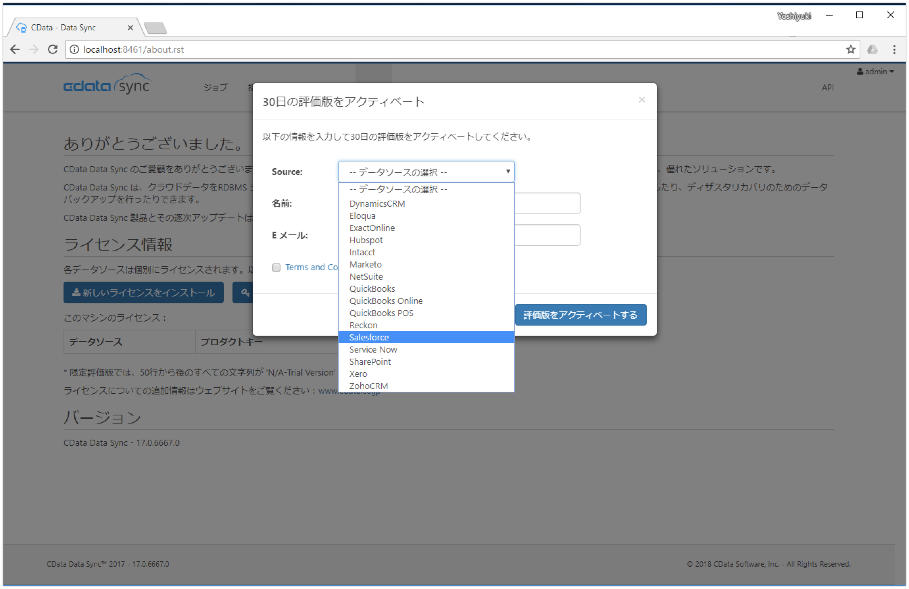Select DynamicsCRM option in dropdown
The image size is (909, 589).
click(377, 203)
